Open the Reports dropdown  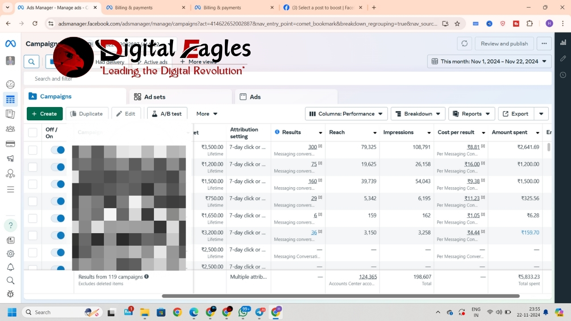point(472,114)
